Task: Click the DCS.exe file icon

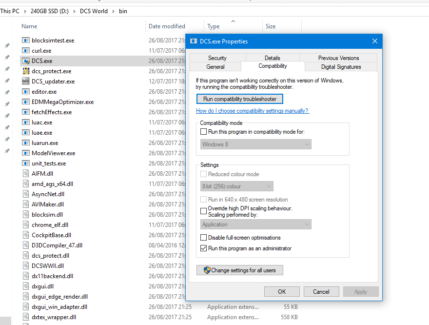Action: tap(26, 61)
